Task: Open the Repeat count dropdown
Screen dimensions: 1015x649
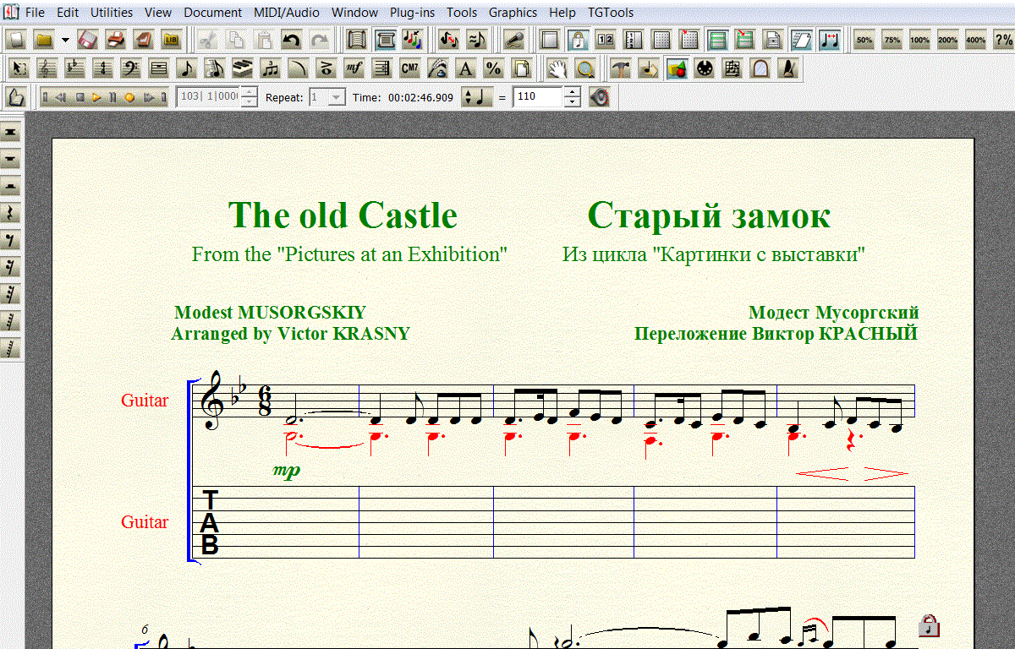Action: [x=337, y=97]
